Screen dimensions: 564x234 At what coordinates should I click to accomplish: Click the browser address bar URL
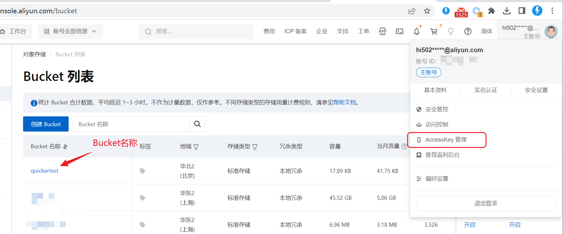point(39,11)
